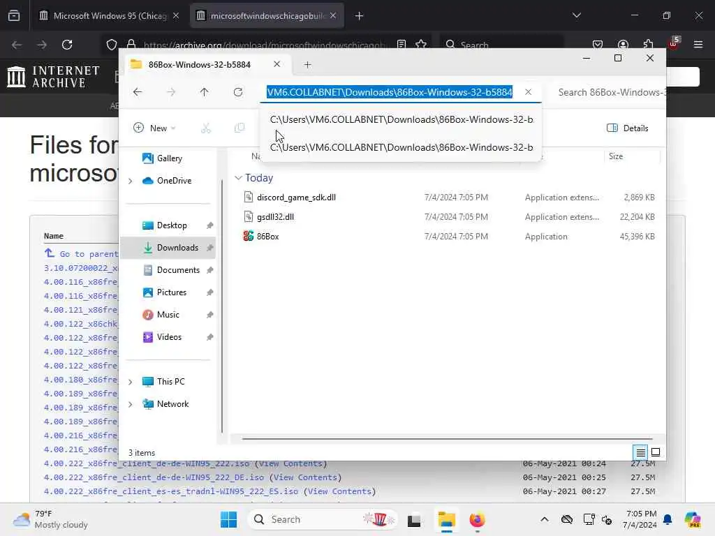Toggle Firefox reader view icon
The width and height of the screenshot is (715, 536).
click(x=401, y=45)
